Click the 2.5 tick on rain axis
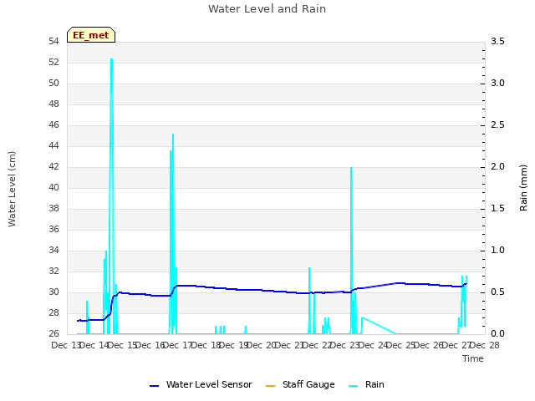The height and width of the screenshot is (401, 535). point(497,125)
